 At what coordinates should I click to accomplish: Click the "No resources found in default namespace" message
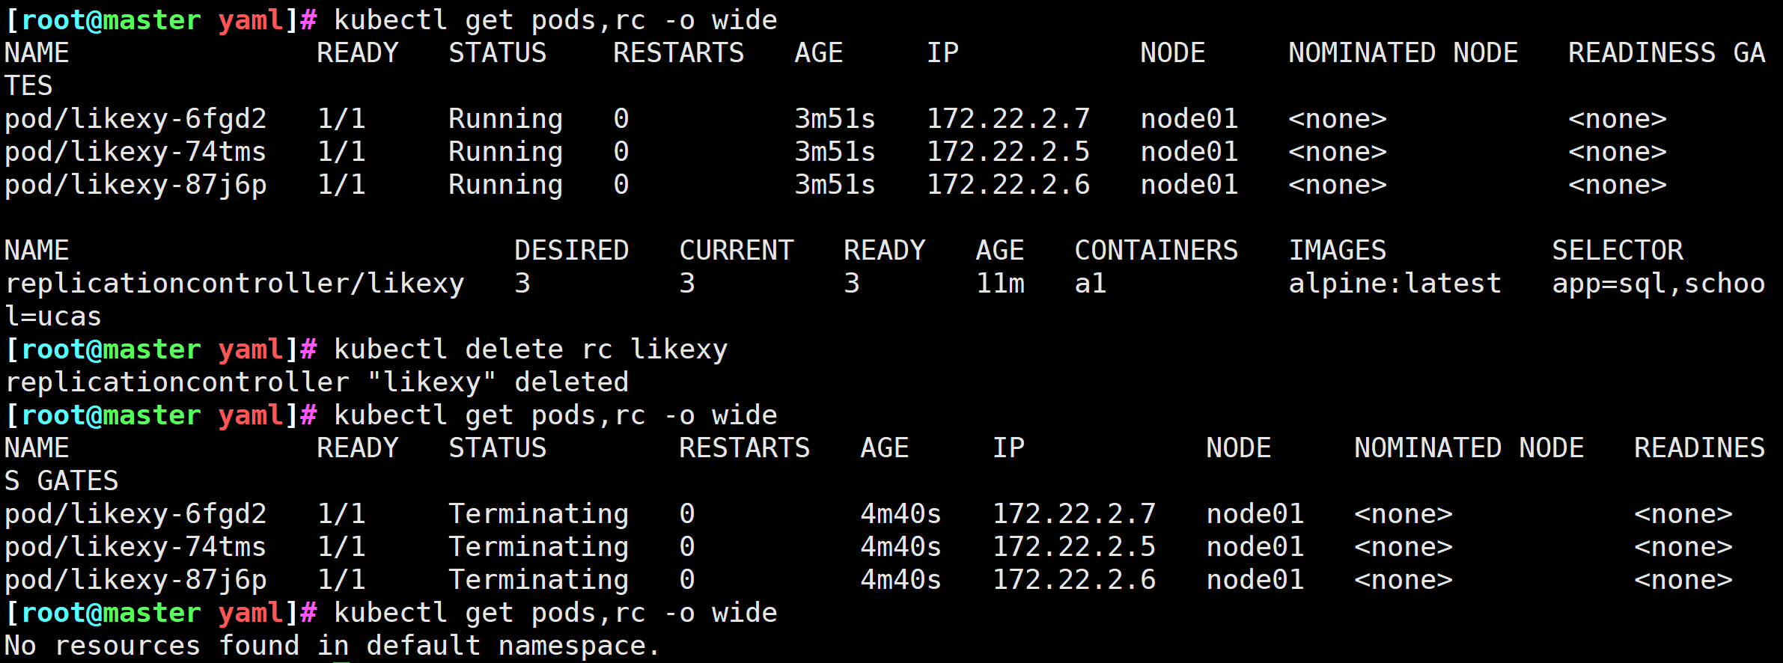332,645
